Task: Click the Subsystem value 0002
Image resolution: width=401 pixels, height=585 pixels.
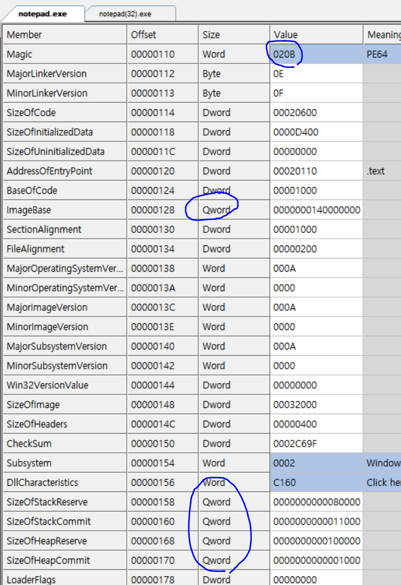Action: pyautogui.click(x=316, y=463)
